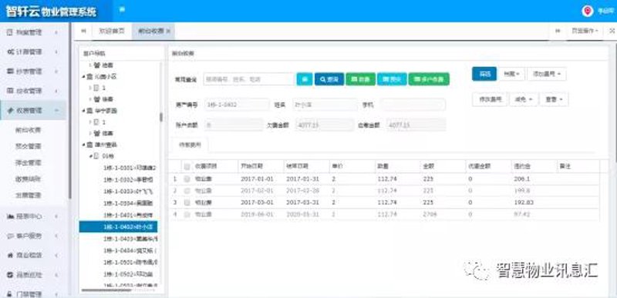Open the dropdown between the blue button and add fee
Viewport: 617px width, 298px height.
(511, 74)
